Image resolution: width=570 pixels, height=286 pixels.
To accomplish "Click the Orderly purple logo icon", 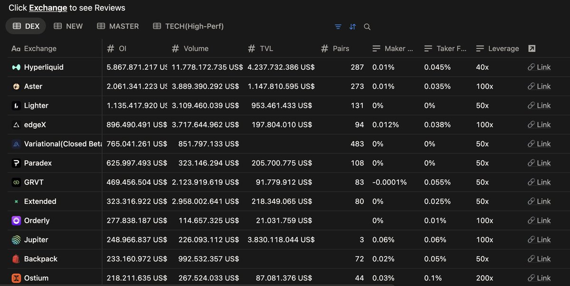I will pos(16,220).
